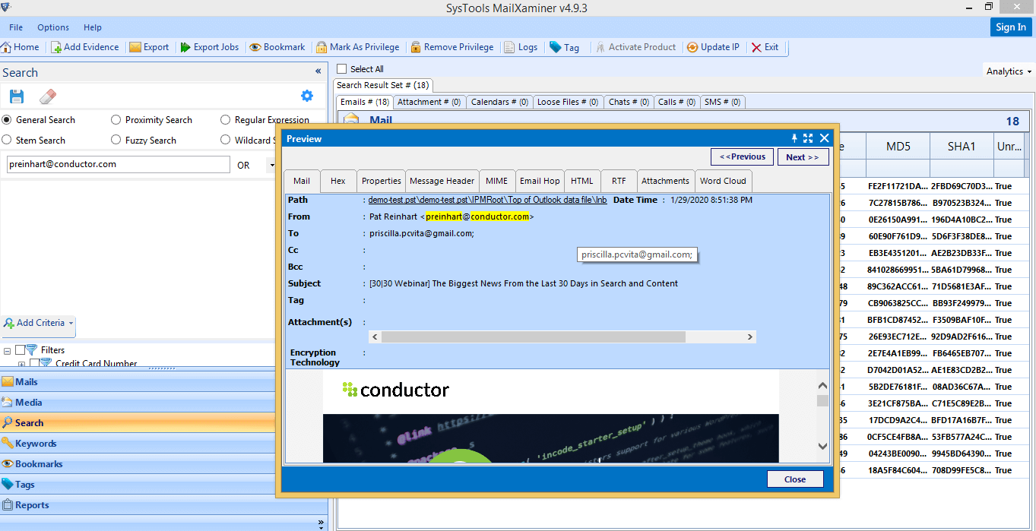Open search settings gear icon
Viewport: 1036px width, 531px height.
coord(307,96)
